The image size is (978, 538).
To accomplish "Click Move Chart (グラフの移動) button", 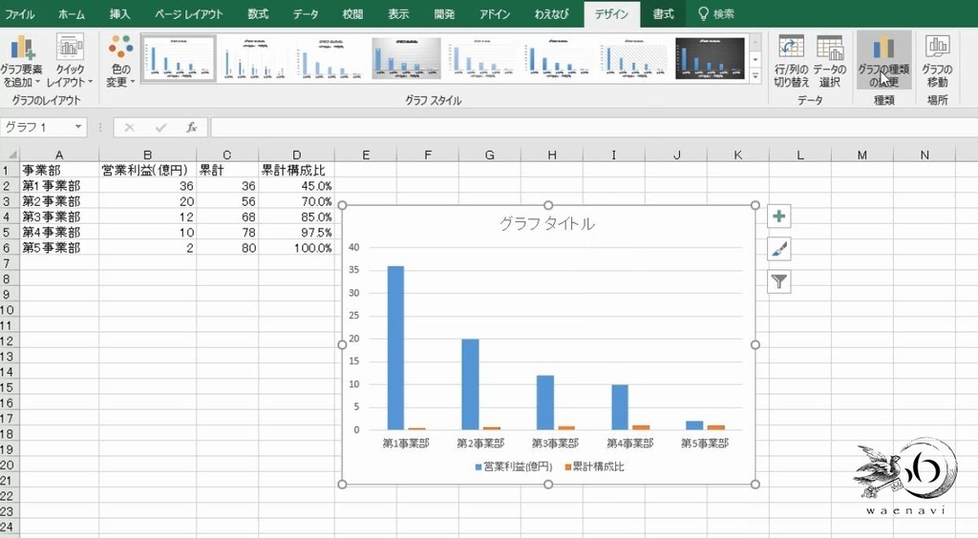I will (937, 61).
